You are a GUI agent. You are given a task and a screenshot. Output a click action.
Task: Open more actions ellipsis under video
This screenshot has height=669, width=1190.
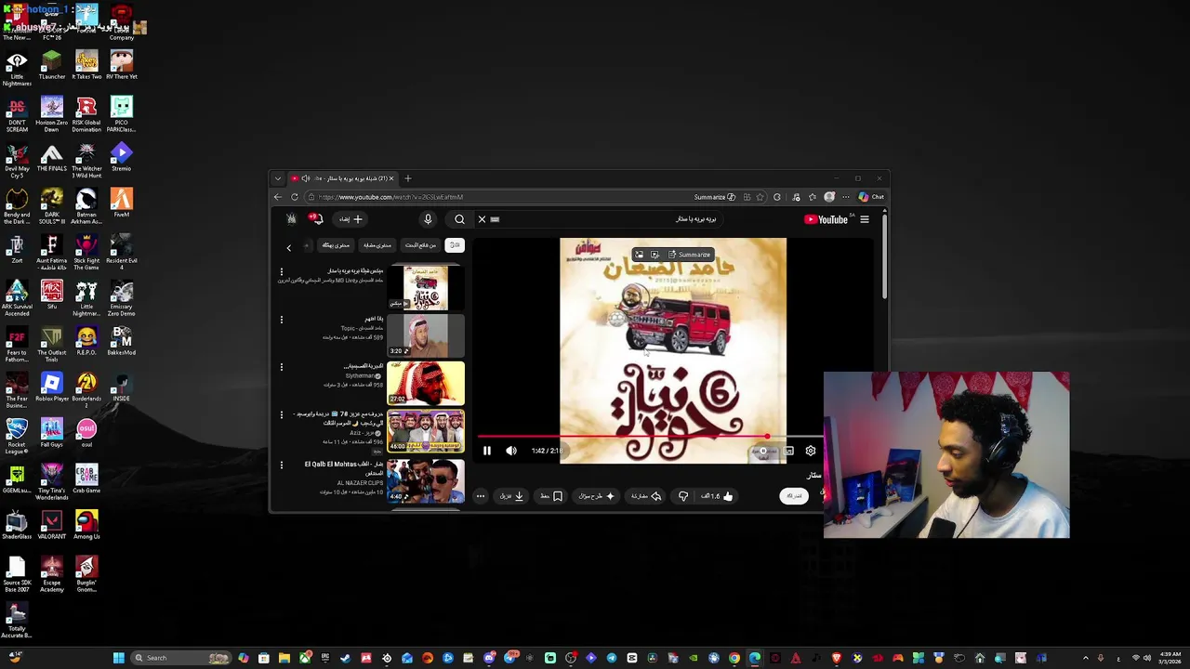pyautogui.click(x=481, y=496)
